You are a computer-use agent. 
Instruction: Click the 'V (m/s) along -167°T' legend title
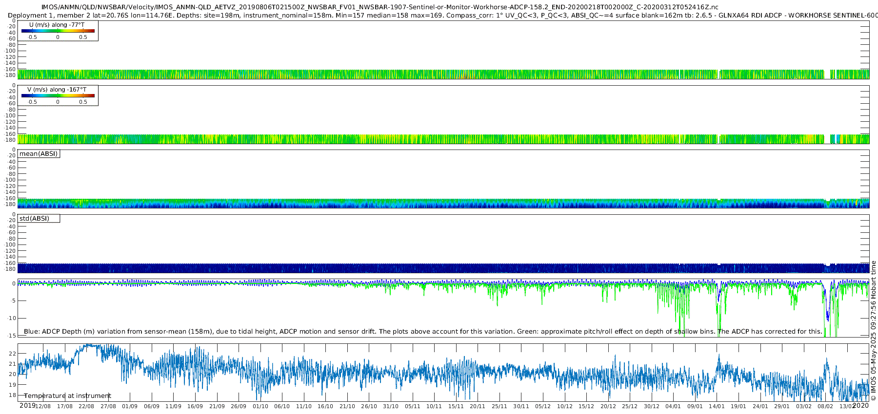pos(57,90)
